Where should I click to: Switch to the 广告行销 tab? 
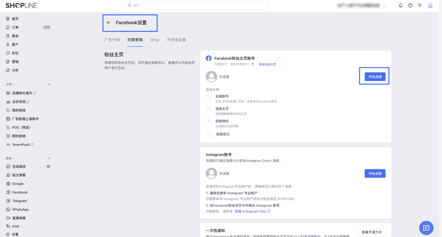(x=112, y=40)
